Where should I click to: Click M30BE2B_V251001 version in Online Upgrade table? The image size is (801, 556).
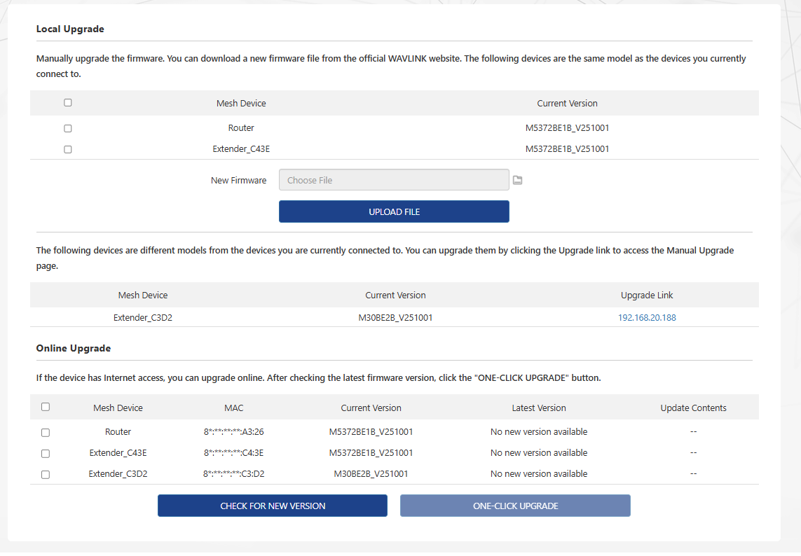371,474
